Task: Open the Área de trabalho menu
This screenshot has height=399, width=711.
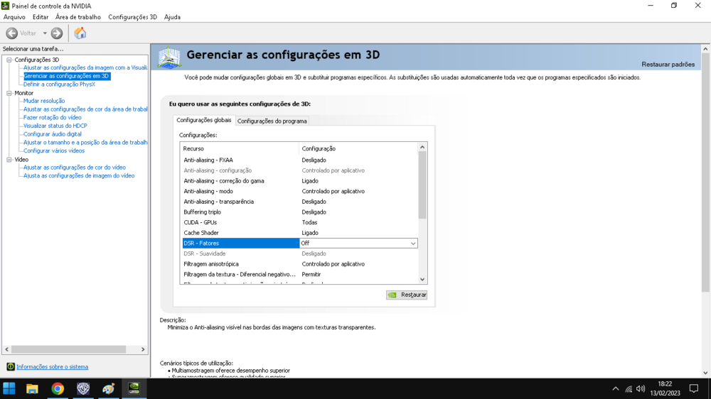Action: pos(78,17)
